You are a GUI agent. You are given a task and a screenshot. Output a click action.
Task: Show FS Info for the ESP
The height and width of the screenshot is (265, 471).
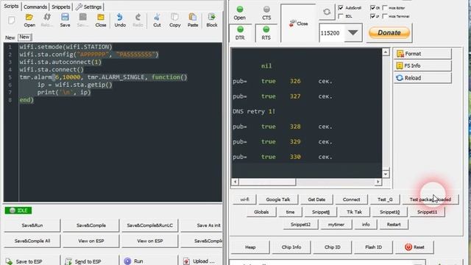(422, 66)
